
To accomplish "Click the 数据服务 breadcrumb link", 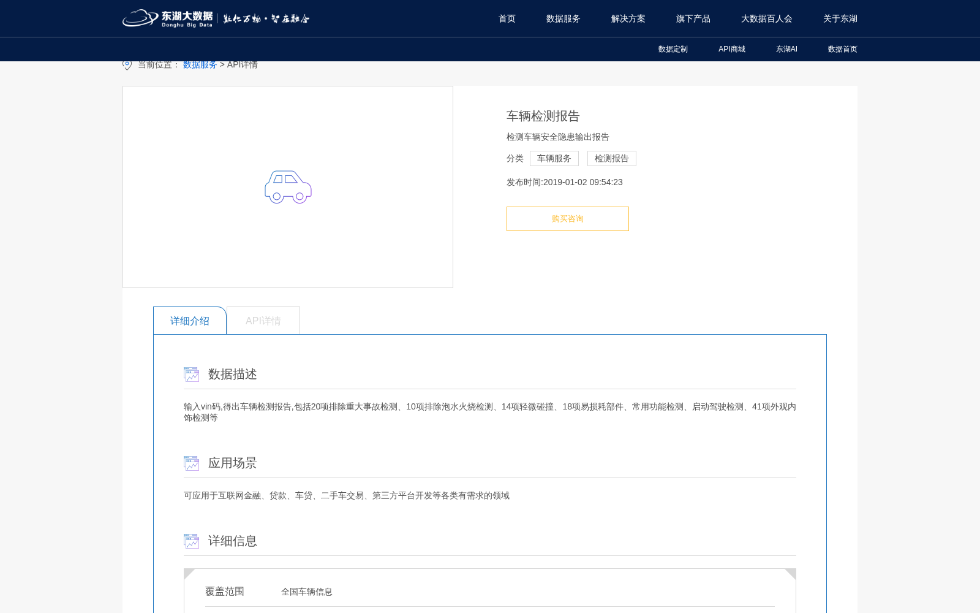I will tap(200, 65).
